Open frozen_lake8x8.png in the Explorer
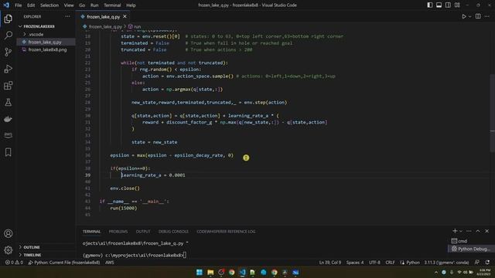The image size is (495, 278). (47, 49)
